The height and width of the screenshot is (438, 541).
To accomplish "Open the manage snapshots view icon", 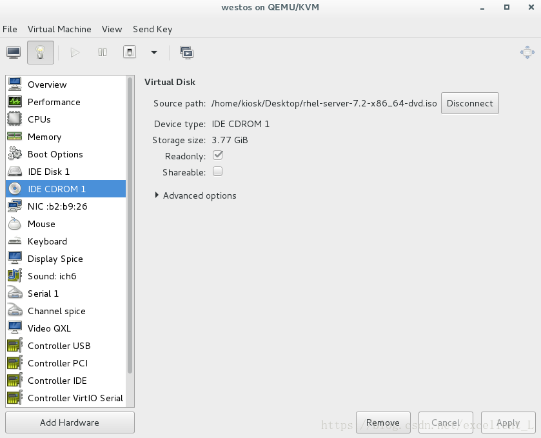I will pyautogui.click(x=186, y=52).
